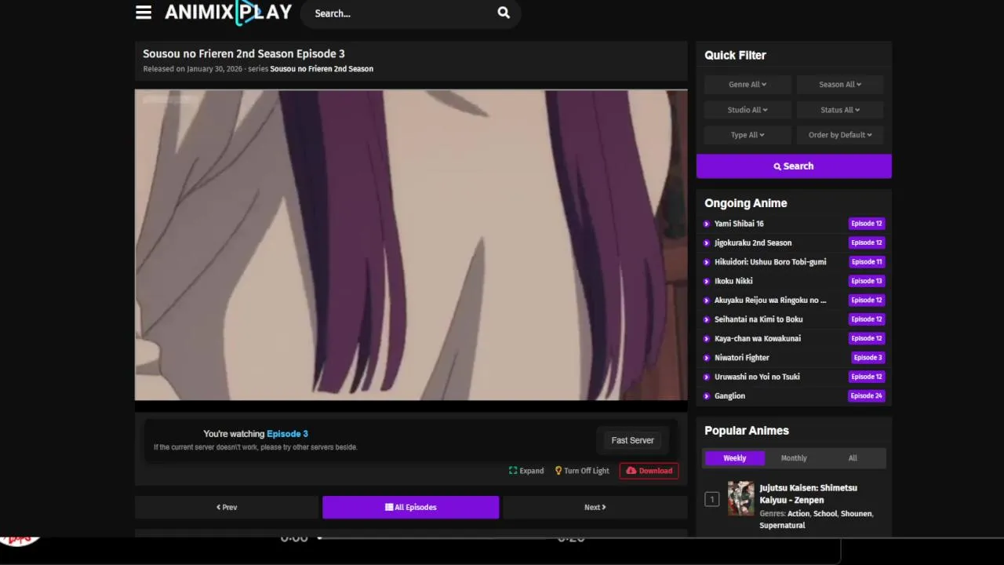Open the Genre All dropdown
Screen dimensions: 1004x565
(748, 85)
